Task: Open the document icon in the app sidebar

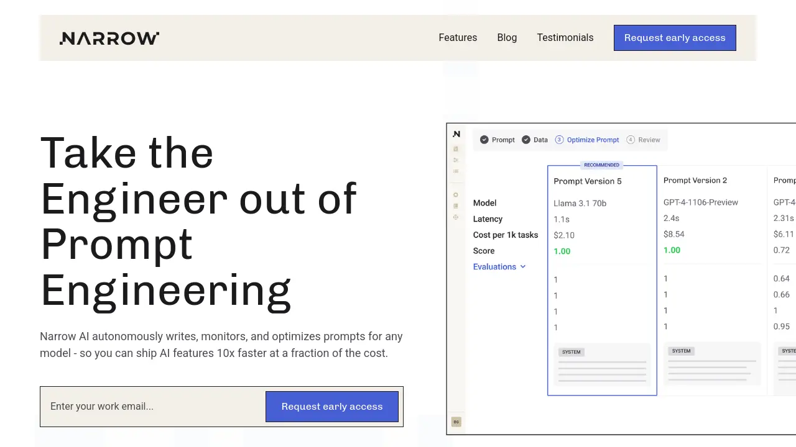Action: 456,149
